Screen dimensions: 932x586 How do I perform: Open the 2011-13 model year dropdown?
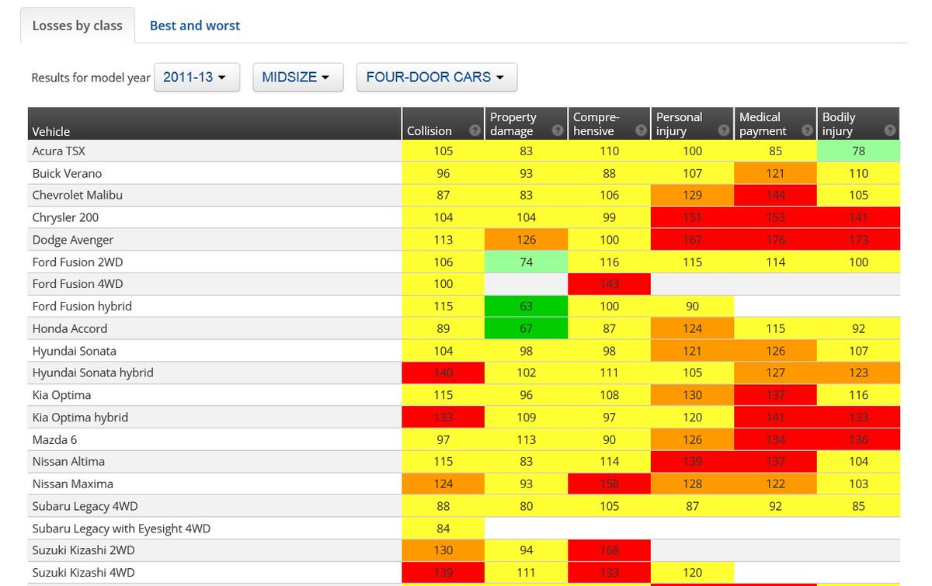pyautogui.click(x=197, y=78)
